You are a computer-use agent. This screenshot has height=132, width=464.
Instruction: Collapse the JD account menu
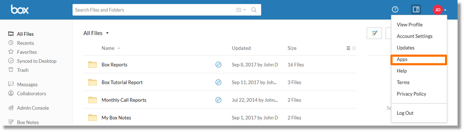tap(440, 10)
